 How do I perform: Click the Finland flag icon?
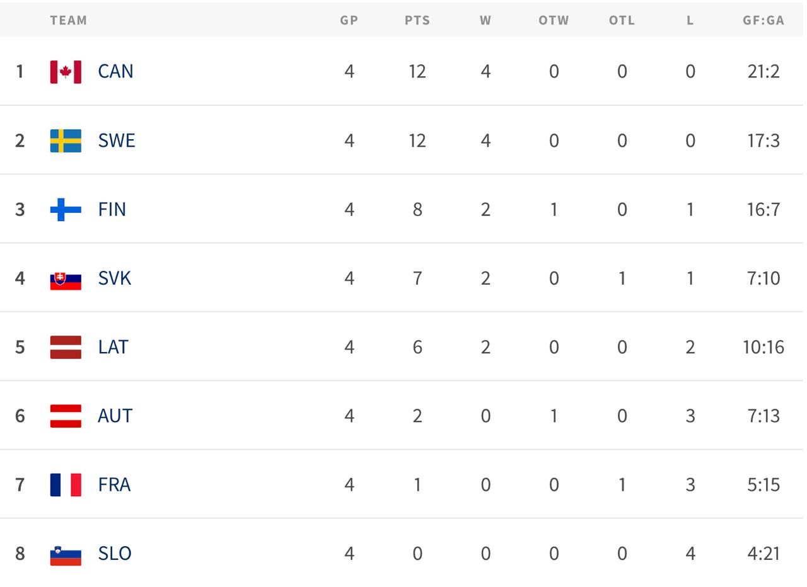[x=66, y=209]
